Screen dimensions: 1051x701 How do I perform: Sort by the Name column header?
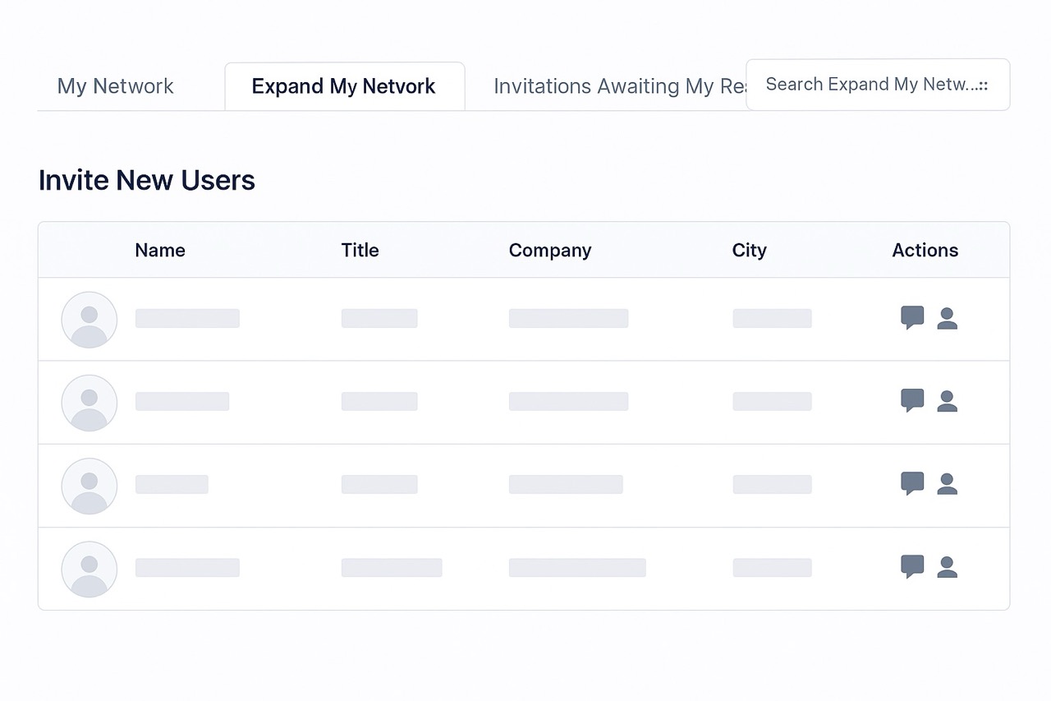click(160, 251)
